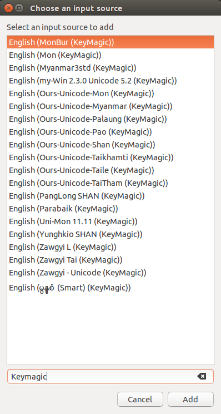The height and width of the screenshot is (414, 221).
Task: Select Ours-Unicode-Shan (KeyMagic) row
Action: tap(110, 145)
